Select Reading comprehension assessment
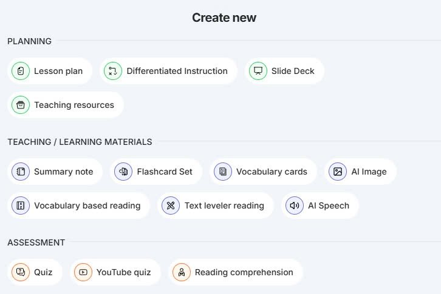Screen dimensions: 441x294 tap(236, 272)
